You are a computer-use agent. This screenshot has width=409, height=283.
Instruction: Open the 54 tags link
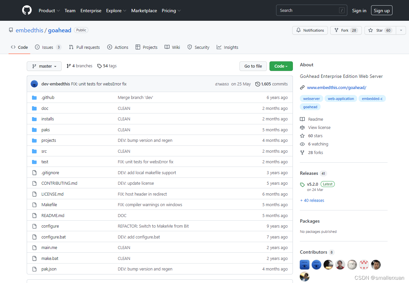tap(107, 66)
